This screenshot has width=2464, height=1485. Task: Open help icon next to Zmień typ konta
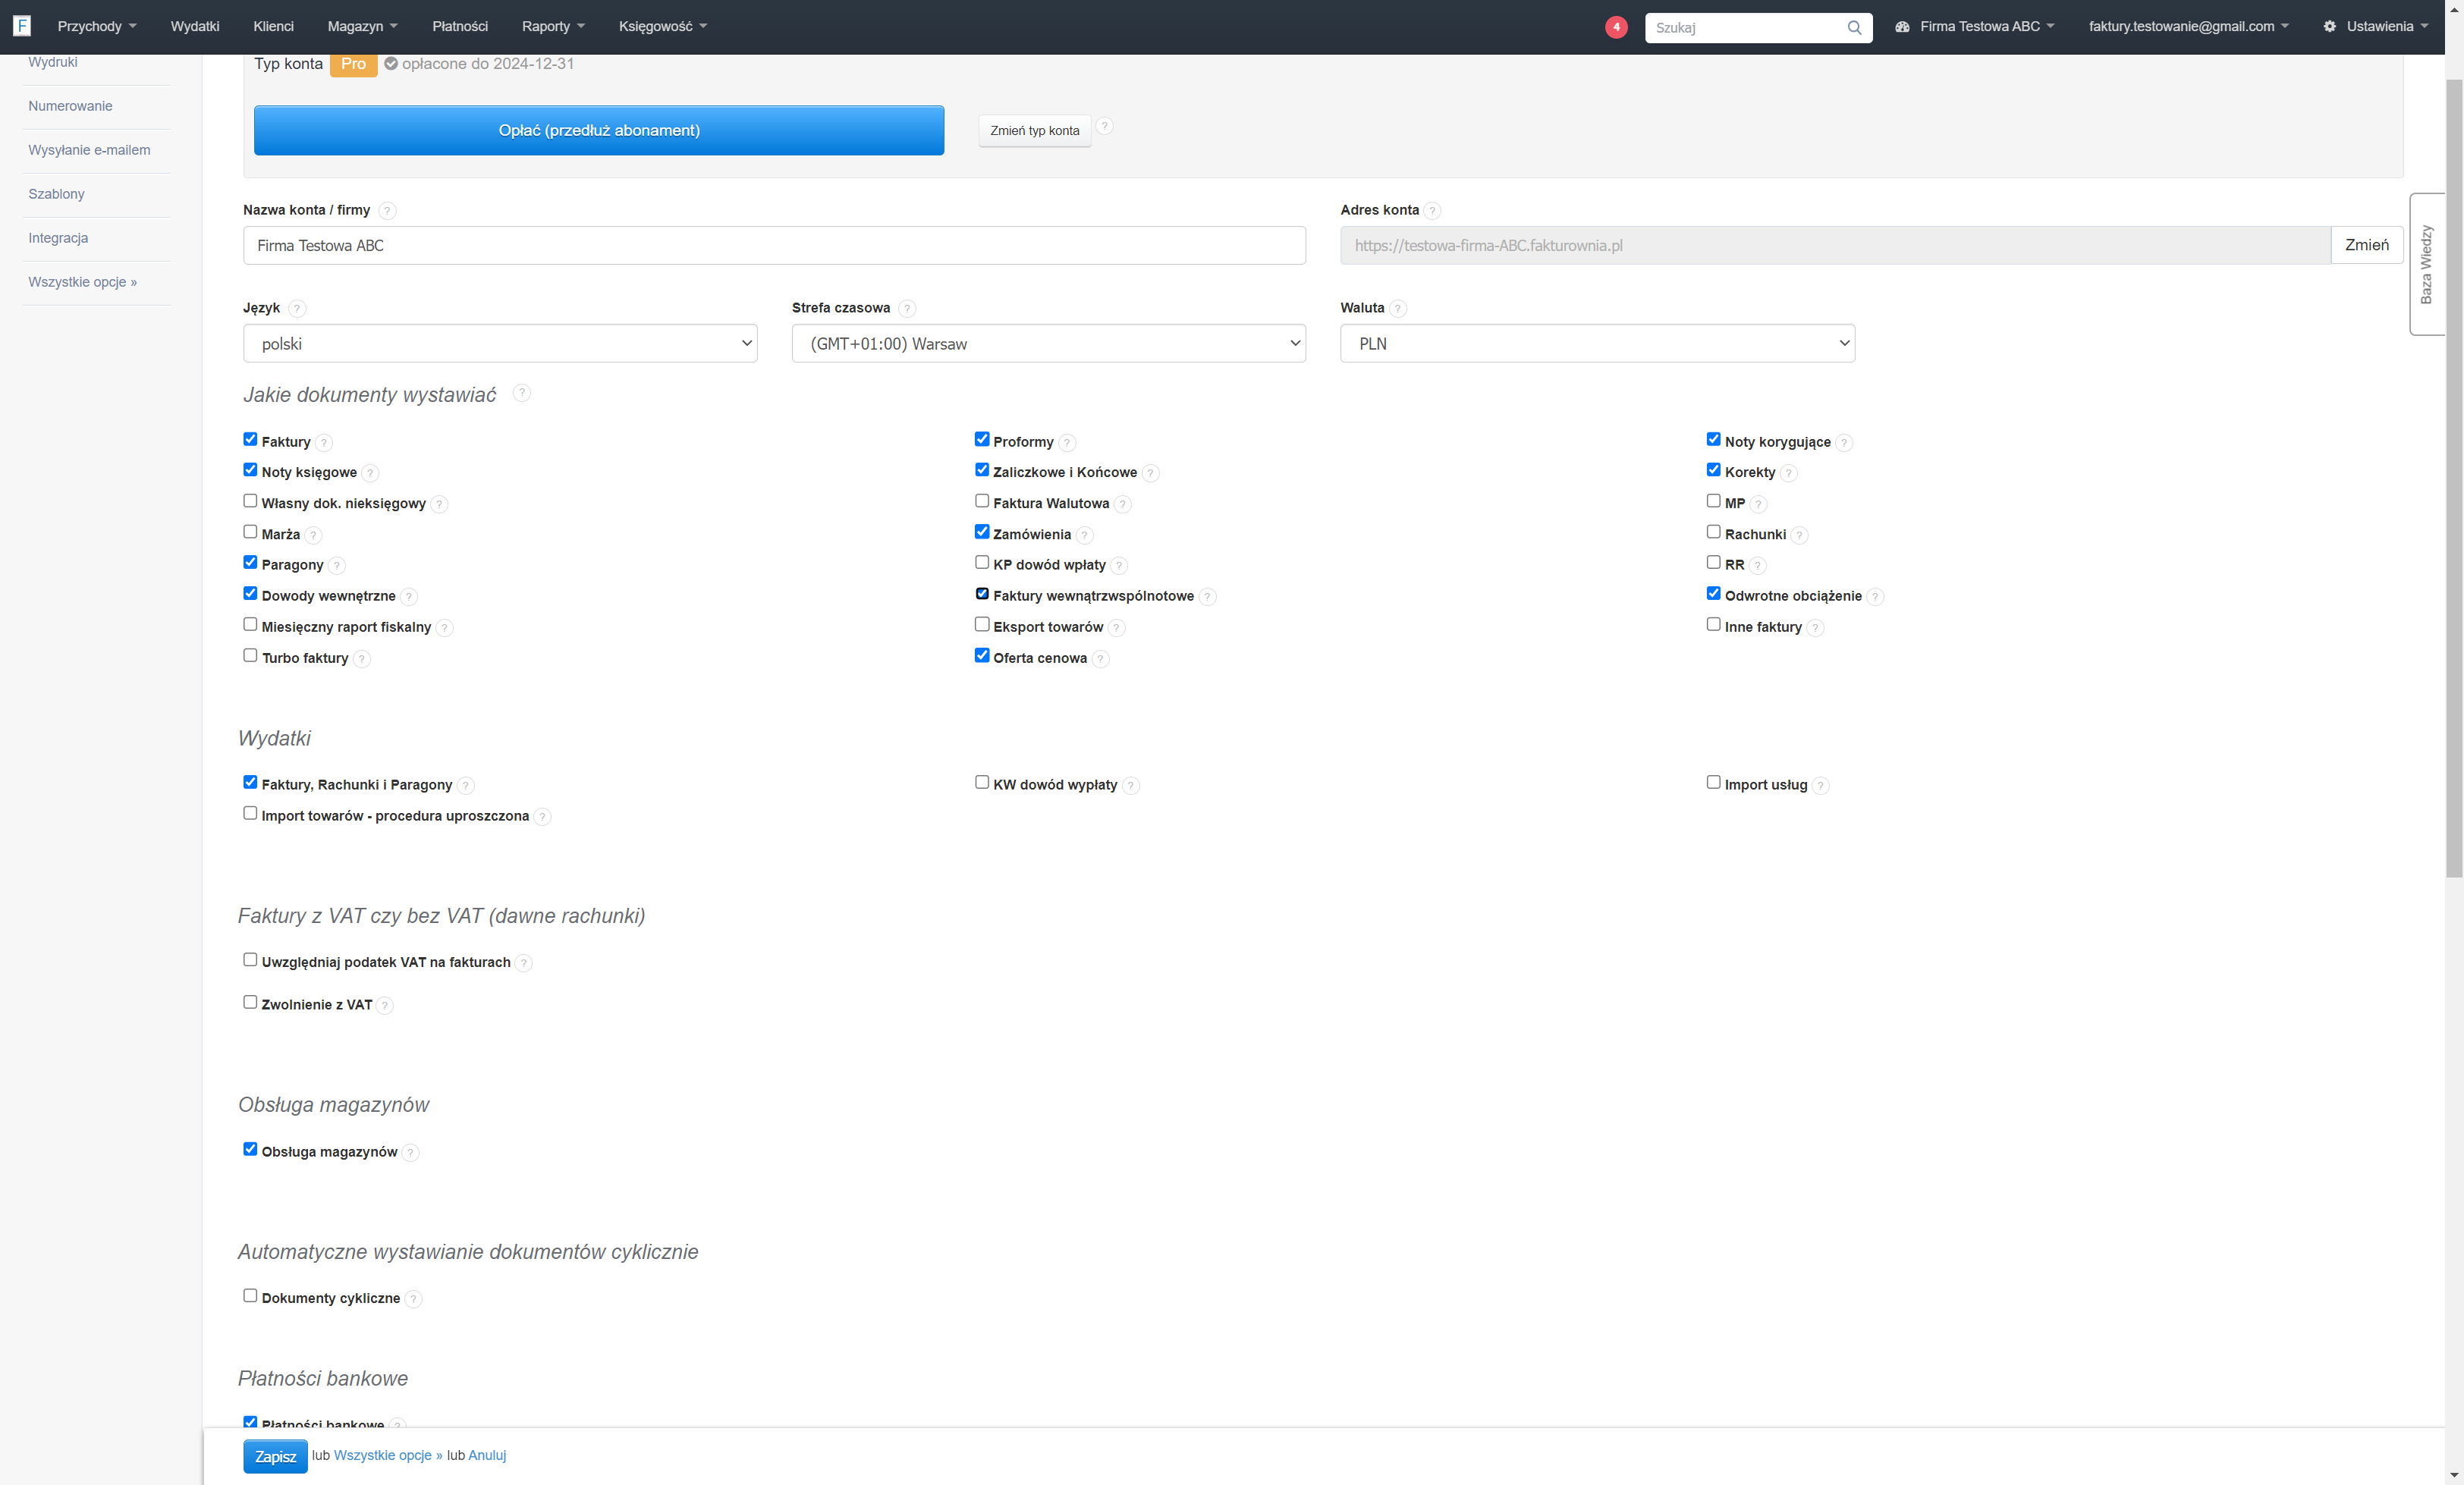(x=1104, y=126)
